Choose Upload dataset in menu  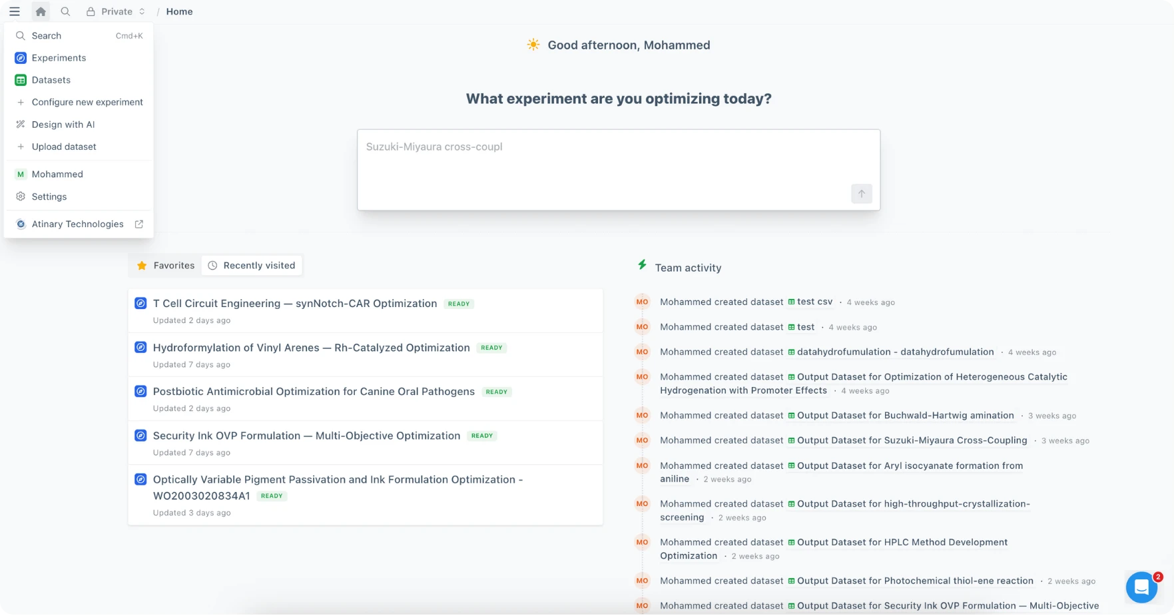pos(79,147)
